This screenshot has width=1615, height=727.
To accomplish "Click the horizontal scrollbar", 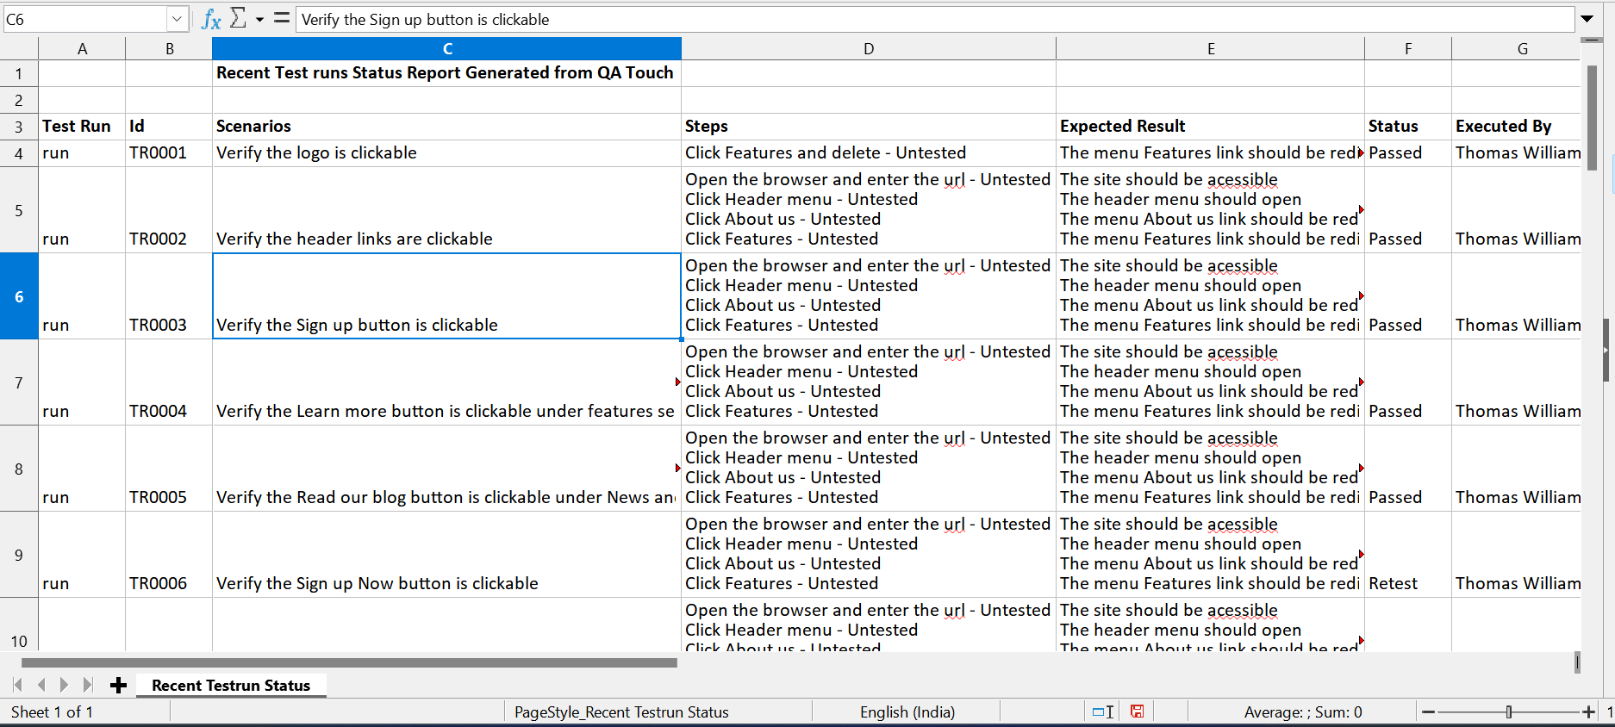I will [x=349, y=662].
